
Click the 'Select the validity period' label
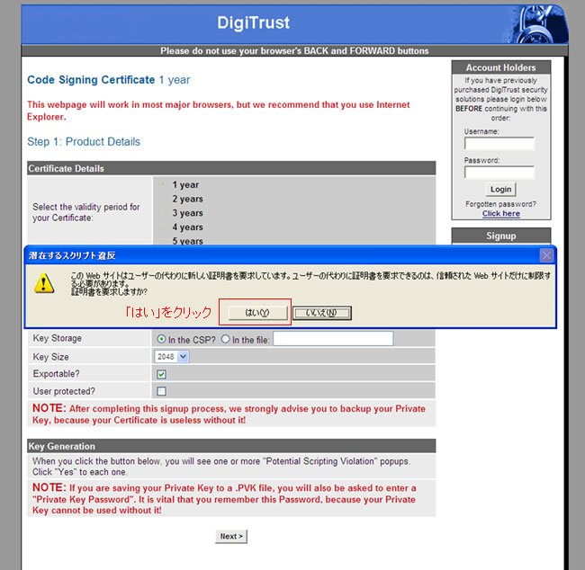click(x=85, y=212)
